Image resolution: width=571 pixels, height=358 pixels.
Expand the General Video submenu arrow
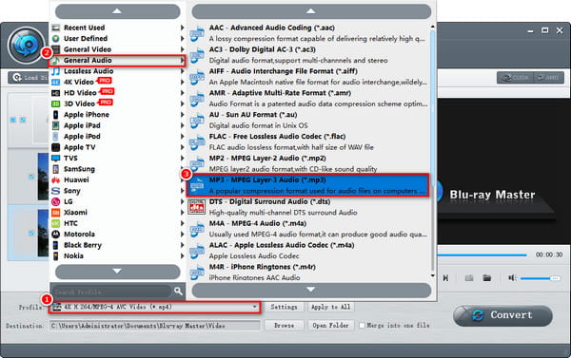click(x=182, y=49)
